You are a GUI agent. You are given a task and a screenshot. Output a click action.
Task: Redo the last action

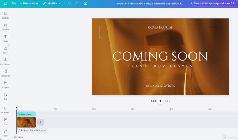click(x=76, y=3)
